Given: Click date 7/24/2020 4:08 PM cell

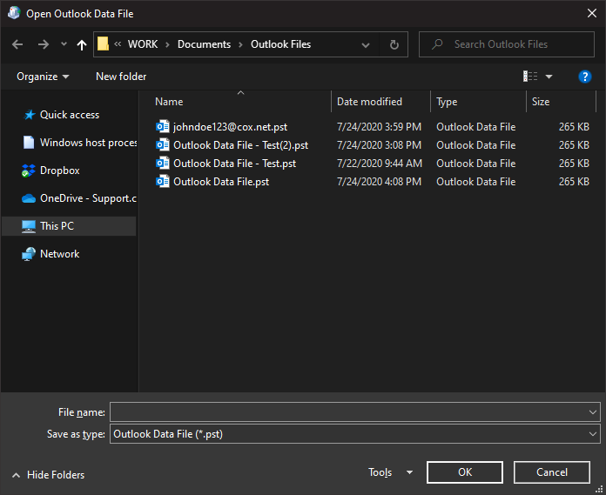Looking at the screenshot, I should pyautogui.click(x=379, y=182).
